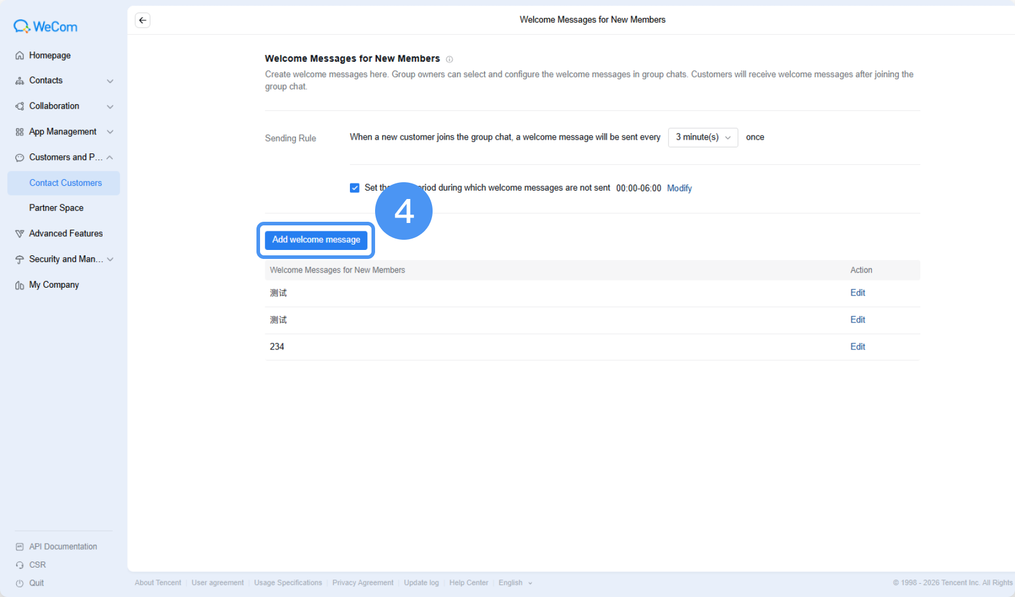Click the Add welcome message button

coord(316,240)
